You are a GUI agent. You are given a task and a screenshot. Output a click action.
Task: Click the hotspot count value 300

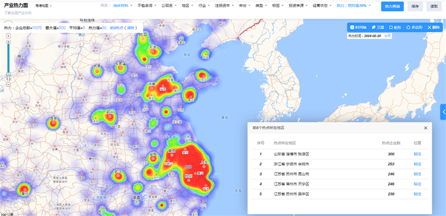click(391, 154)
